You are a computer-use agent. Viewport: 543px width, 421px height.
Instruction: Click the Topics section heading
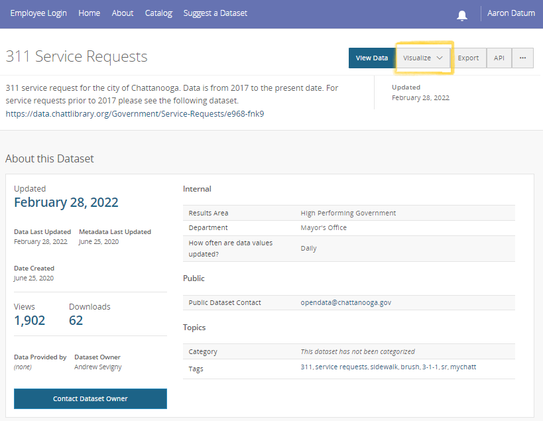point(194,327)
